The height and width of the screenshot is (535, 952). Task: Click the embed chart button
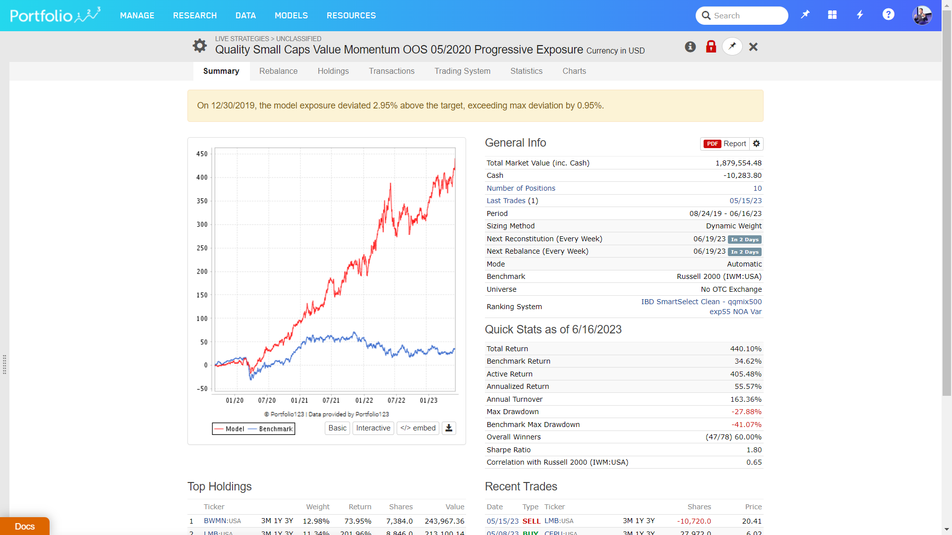pyautogui.click(x=417, y=428)
